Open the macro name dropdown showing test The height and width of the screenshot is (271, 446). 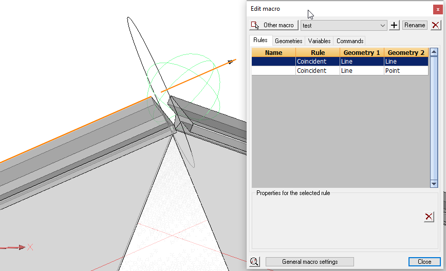click(x=344, y=25)
